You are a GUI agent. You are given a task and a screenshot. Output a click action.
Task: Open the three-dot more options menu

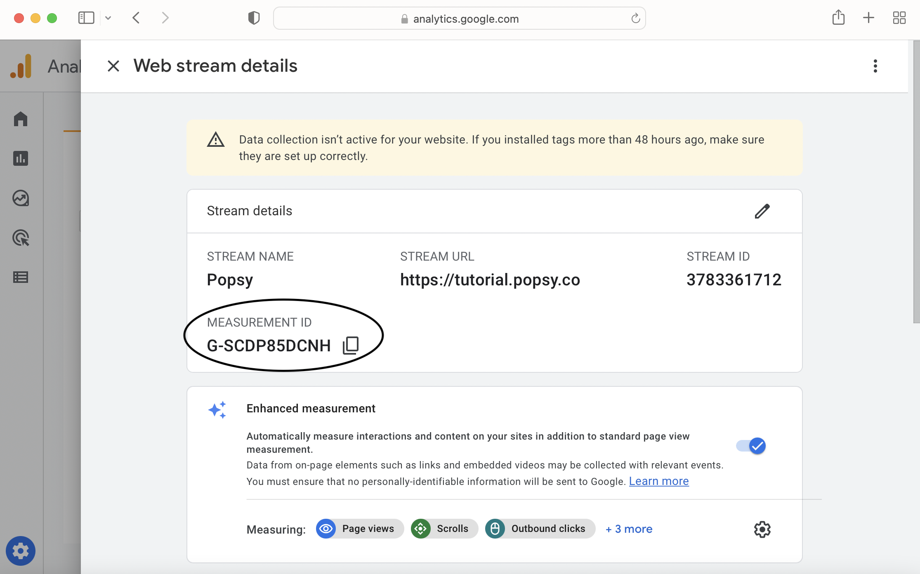point(875,66)
